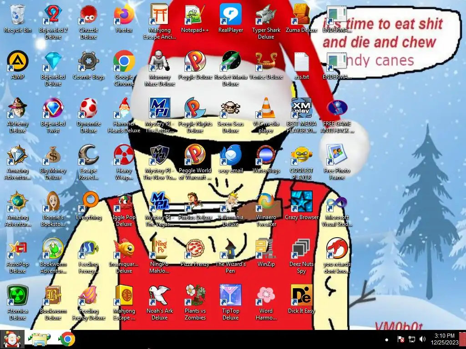Click the TipTop Deluxe cocktail icon

pyautogui.click(x=231, y=295)
